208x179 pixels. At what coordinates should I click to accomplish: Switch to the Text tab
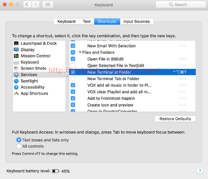[87, 21]
